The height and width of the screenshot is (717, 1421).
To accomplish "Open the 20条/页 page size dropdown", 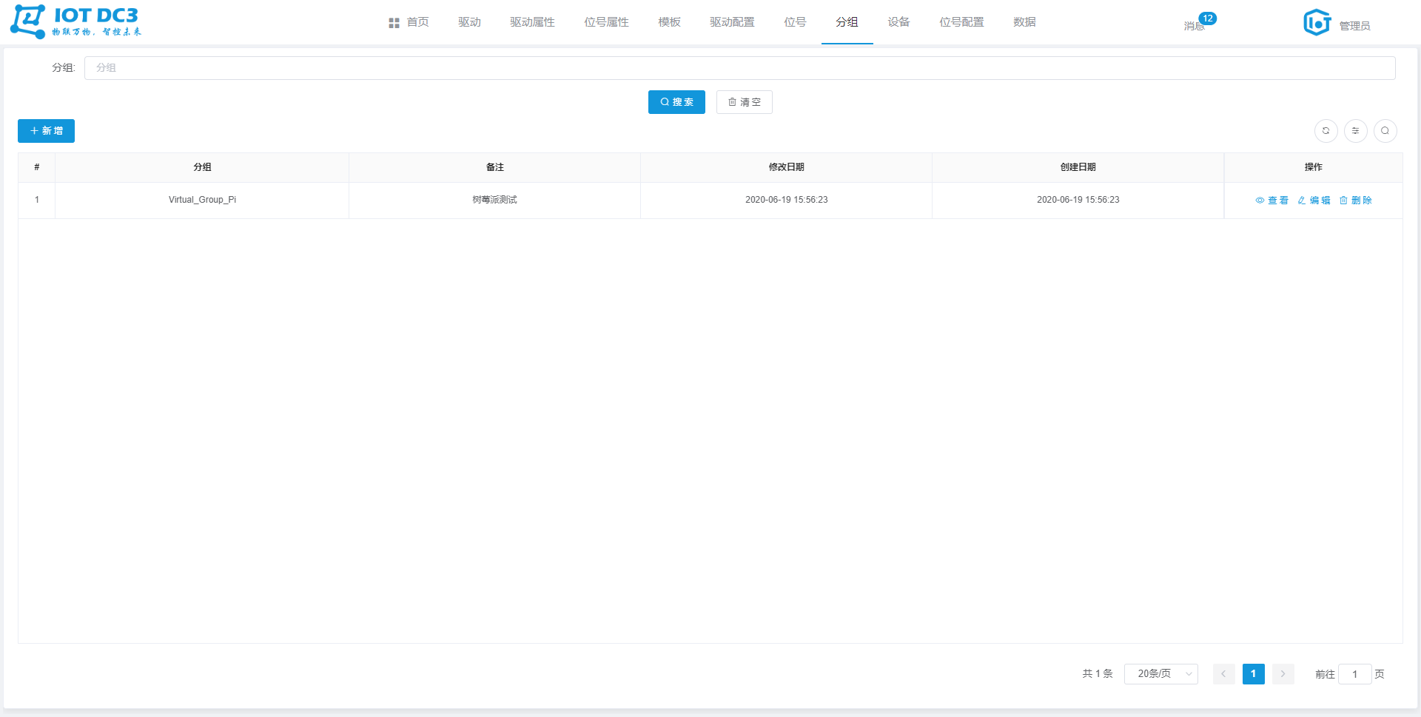I will [1160, 674].
